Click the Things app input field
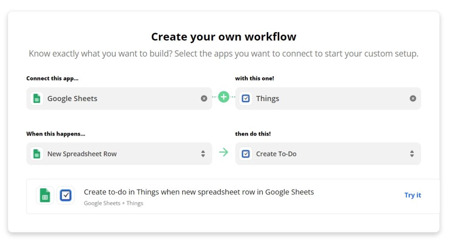 pos(328,98)
